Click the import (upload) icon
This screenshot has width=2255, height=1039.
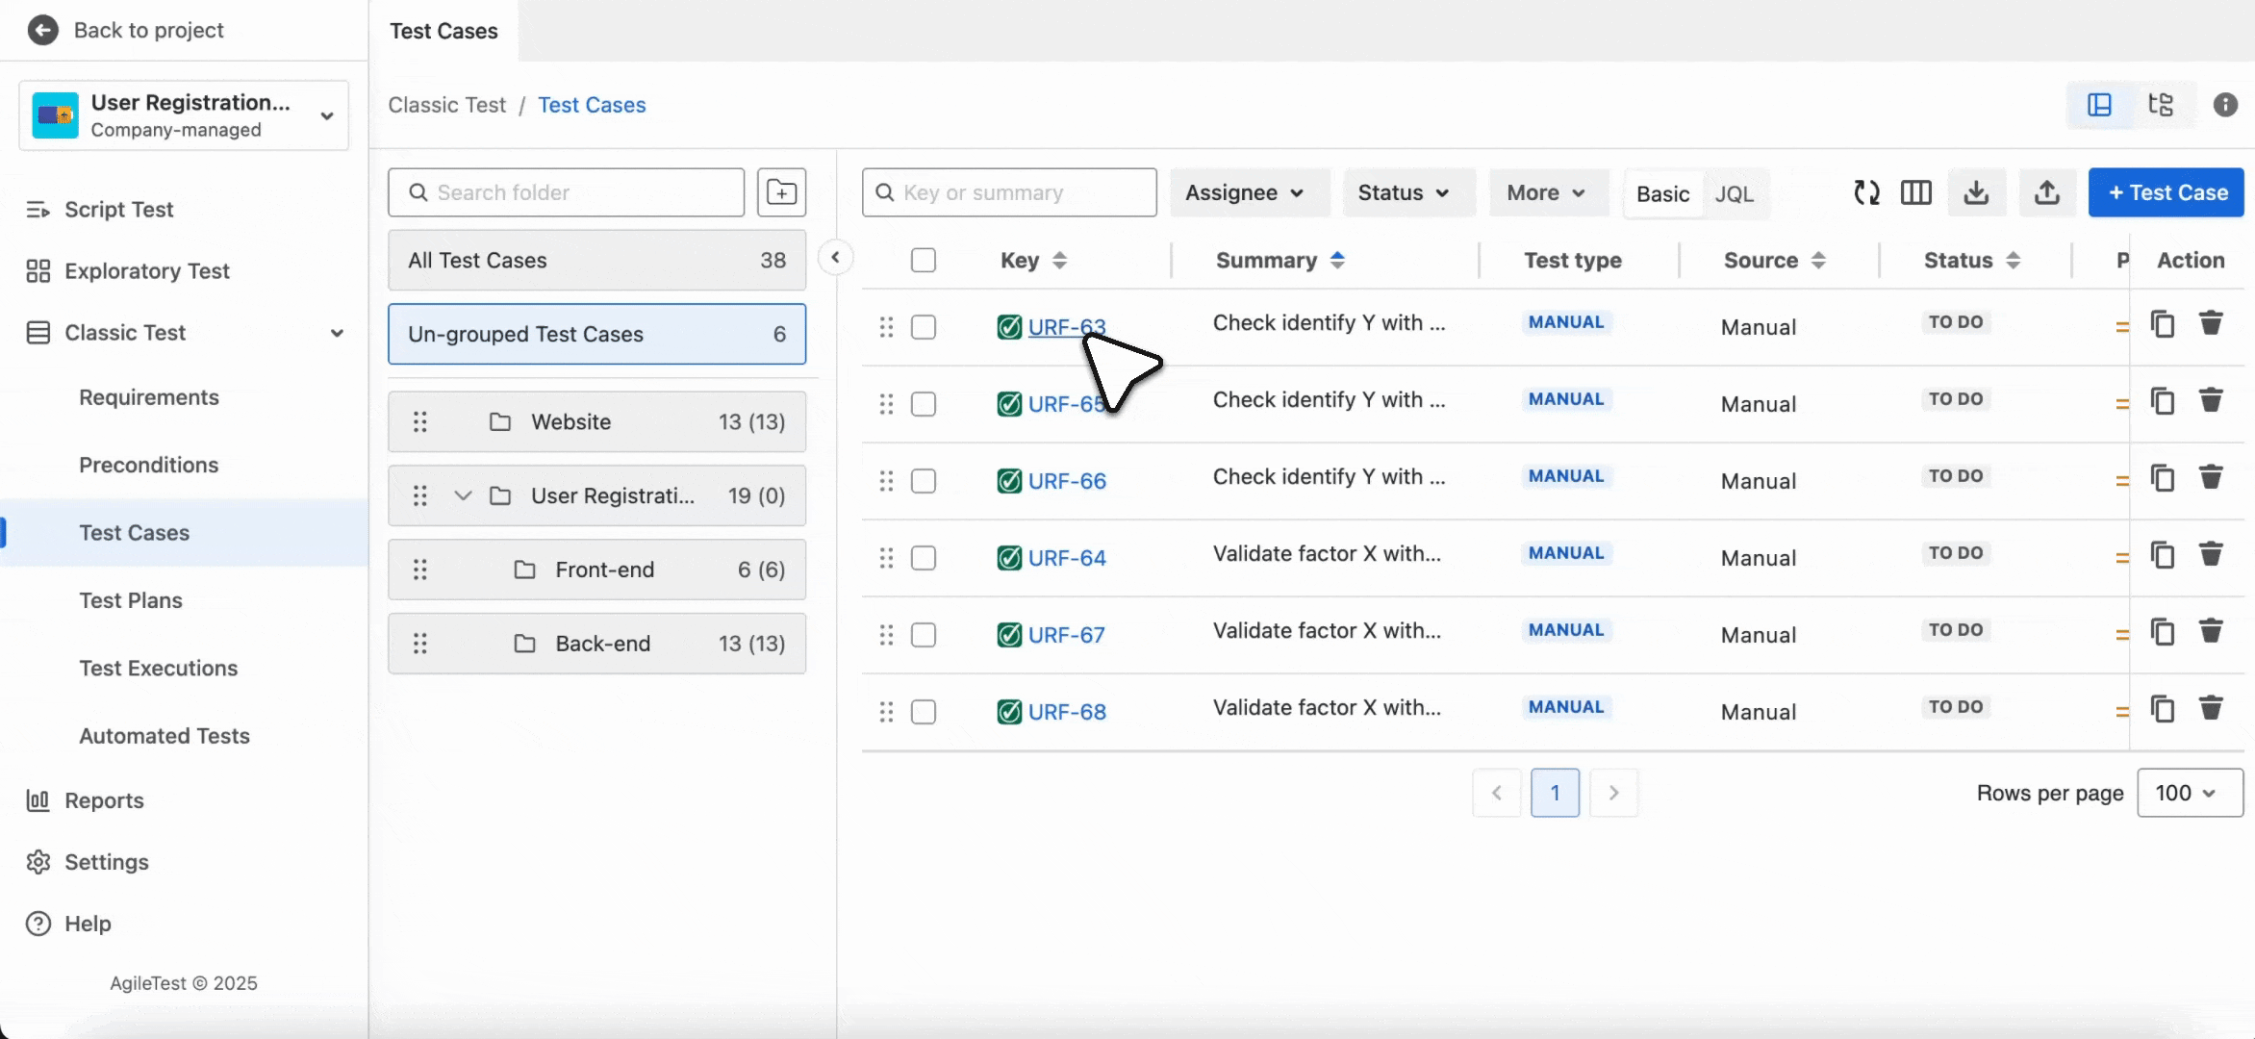[x=2046, y=192]
